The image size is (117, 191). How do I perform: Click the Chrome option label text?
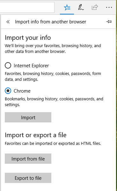[22, 91]
